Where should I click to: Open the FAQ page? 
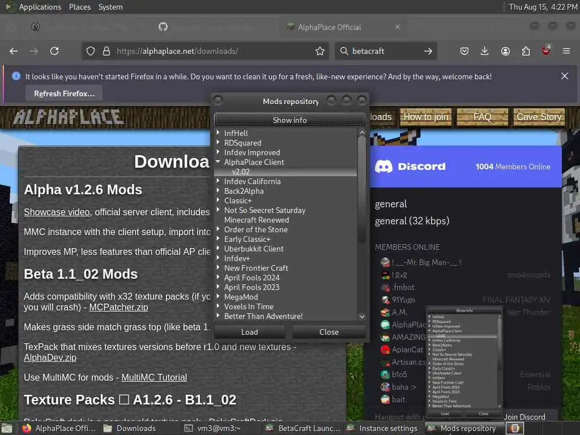coord(483,117)
